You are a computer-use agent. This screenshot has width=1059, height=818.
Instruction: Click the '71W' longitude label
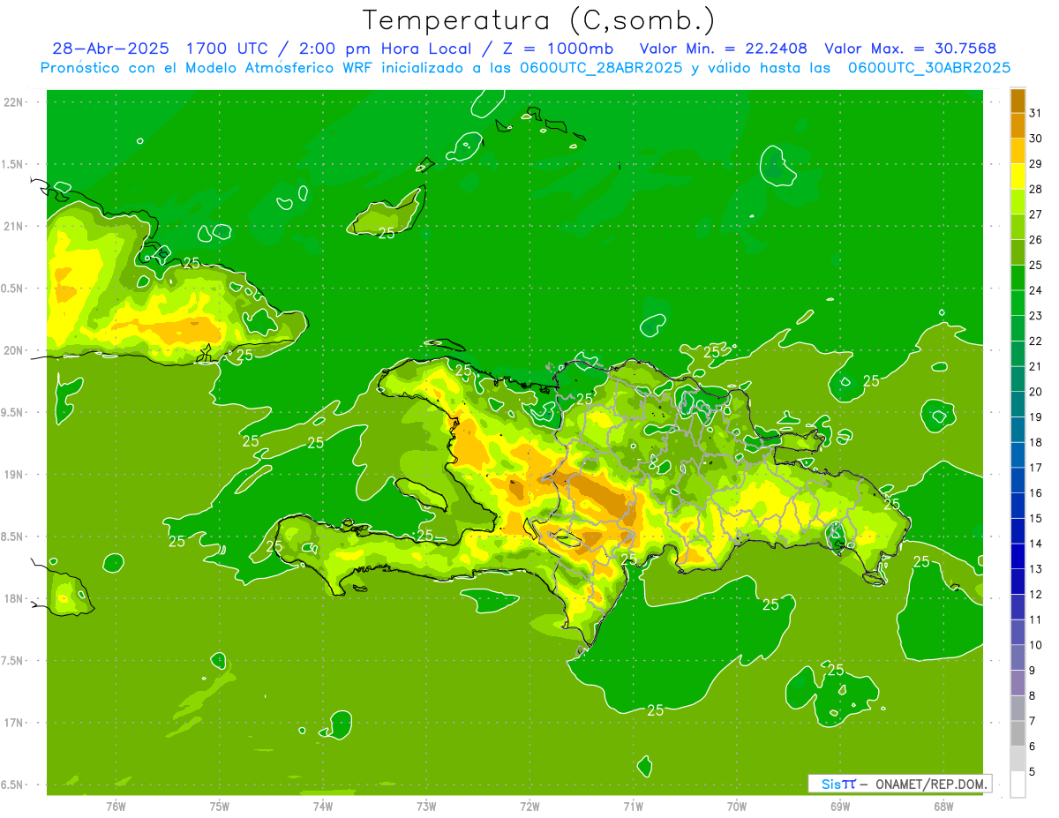(633, 806)
